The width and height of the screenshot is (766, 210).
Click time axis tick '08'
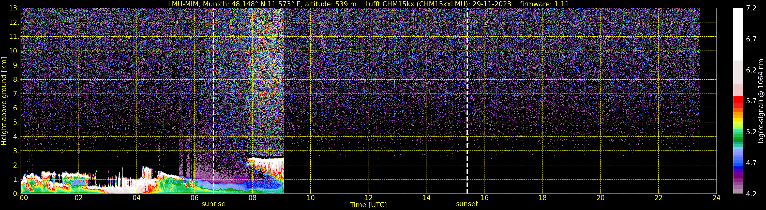pyautogui.click(x=252, y=198)
